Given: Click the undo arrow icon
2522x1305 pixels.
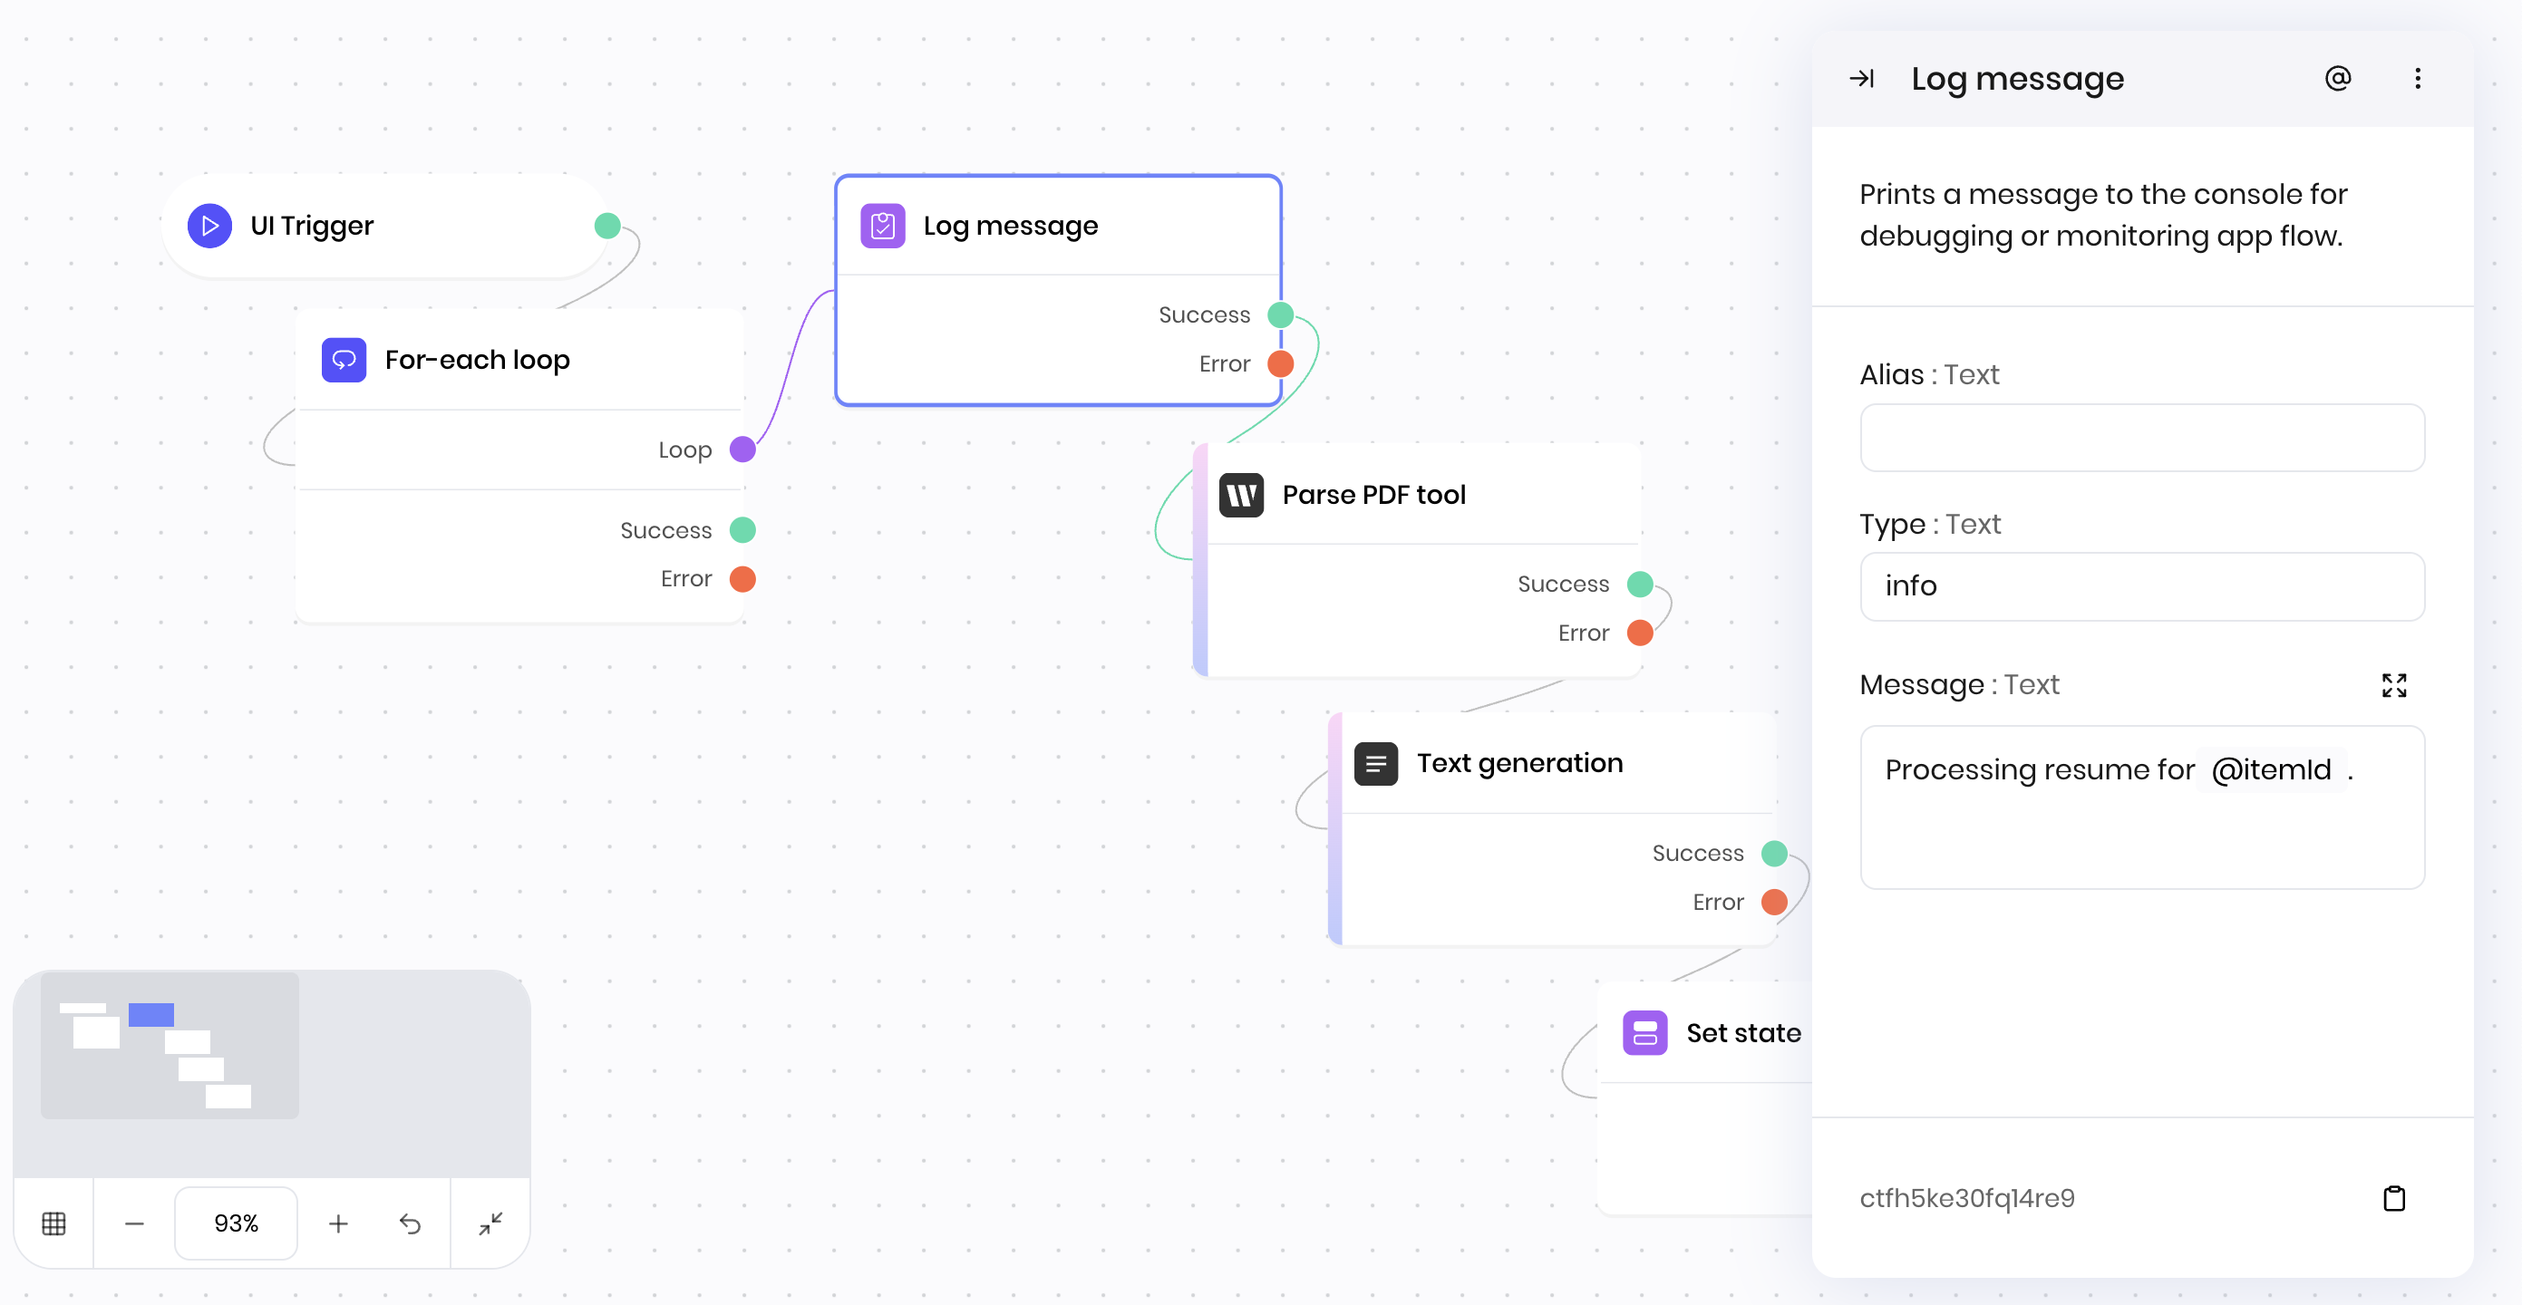Looking at the screenshot, I should pos(411,1223).
